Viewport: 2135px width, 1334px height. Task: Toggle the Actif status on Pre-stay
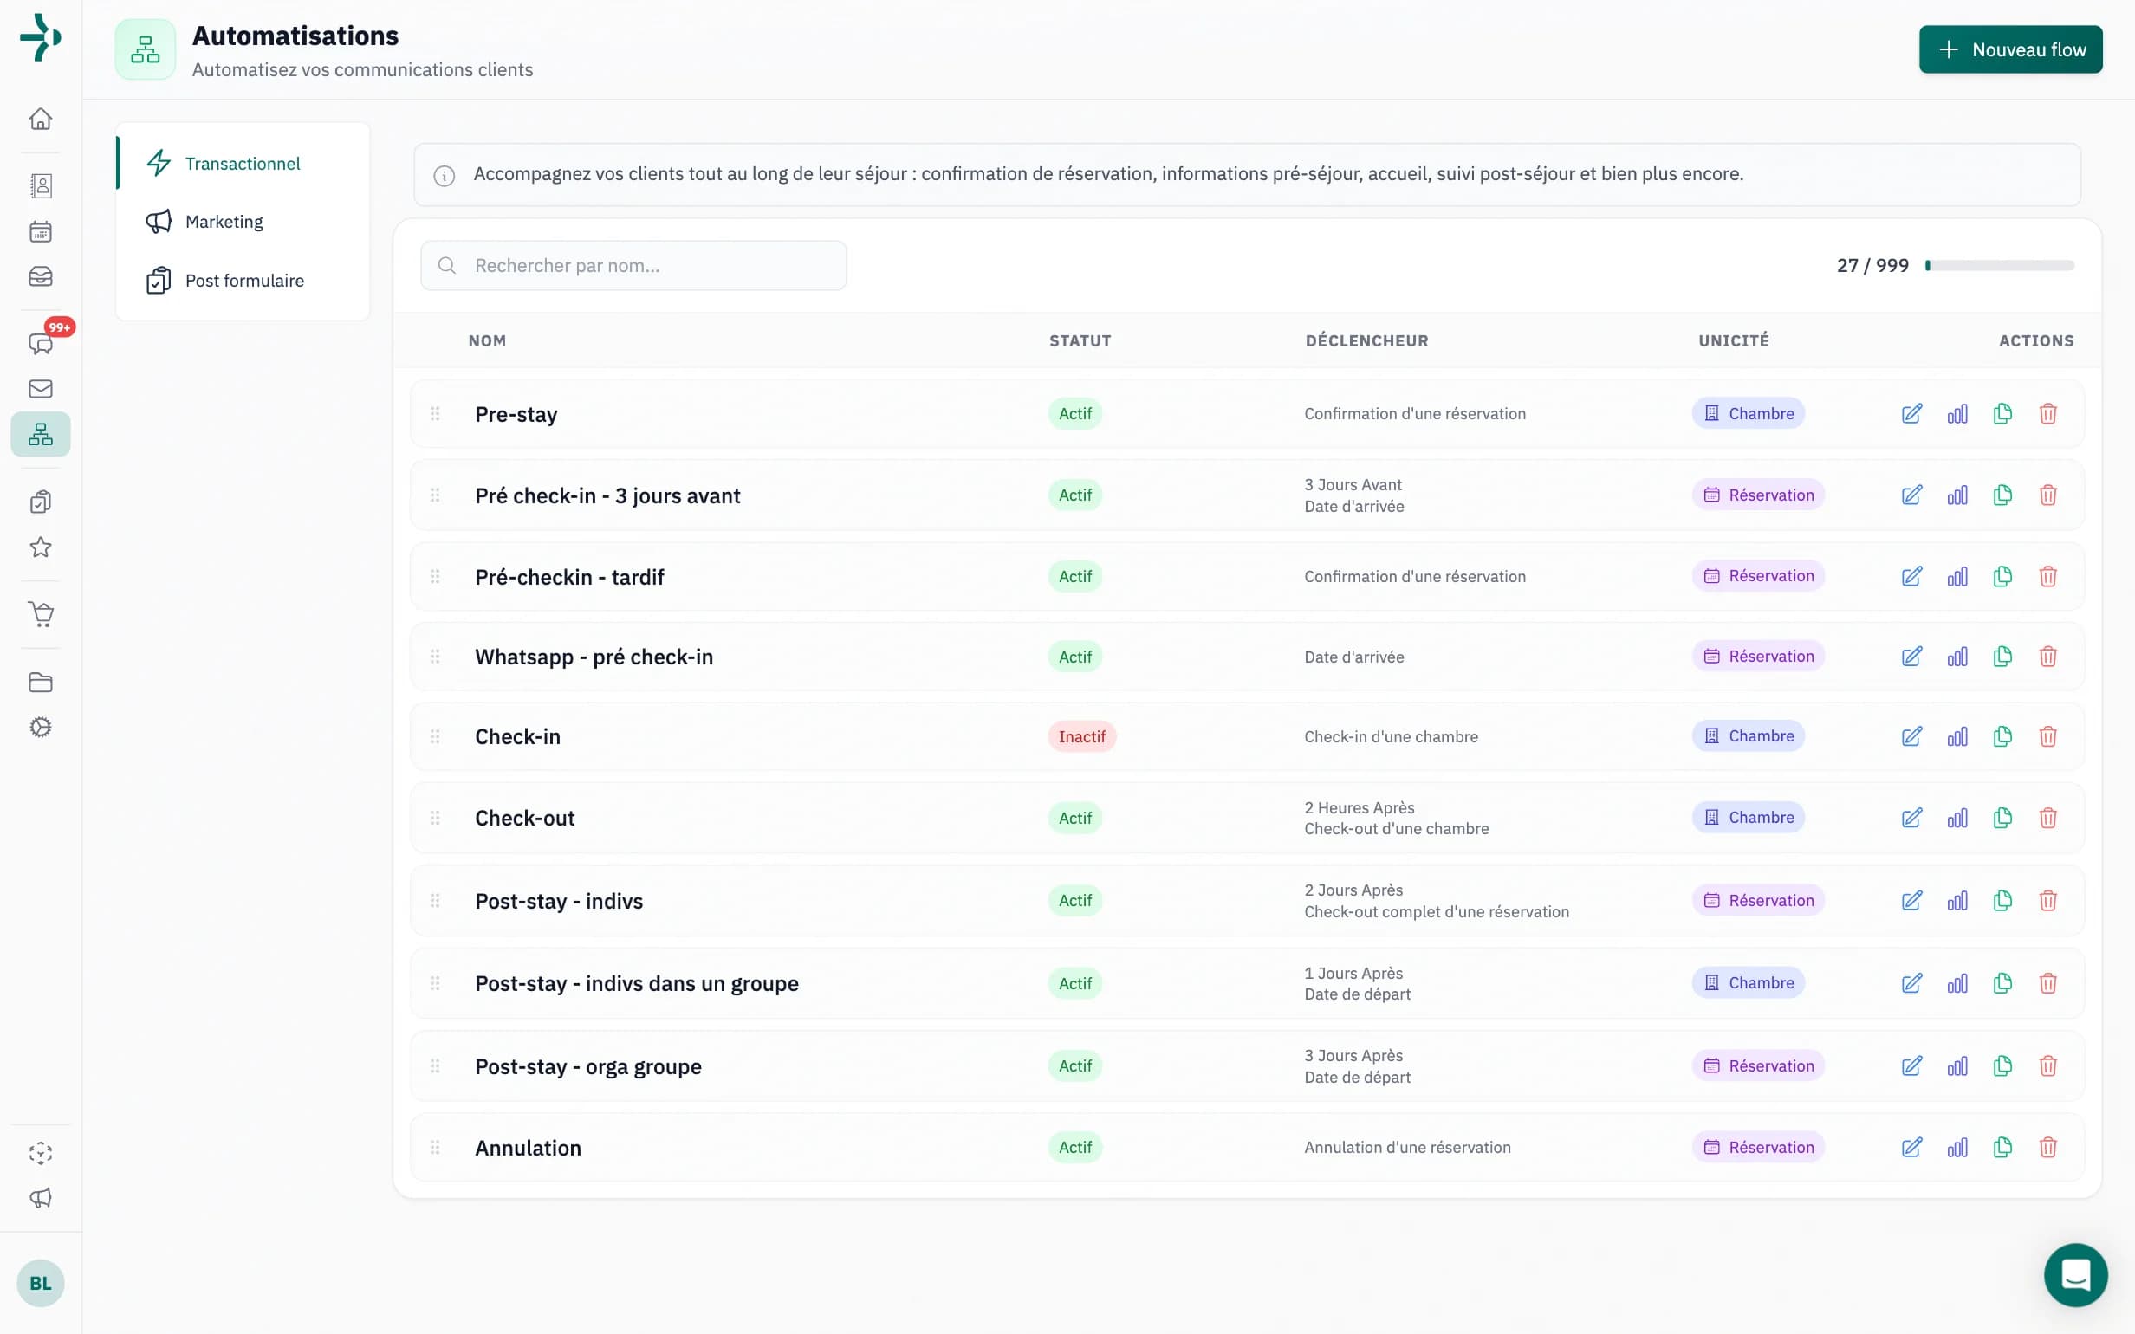(x=1074, y=413)
